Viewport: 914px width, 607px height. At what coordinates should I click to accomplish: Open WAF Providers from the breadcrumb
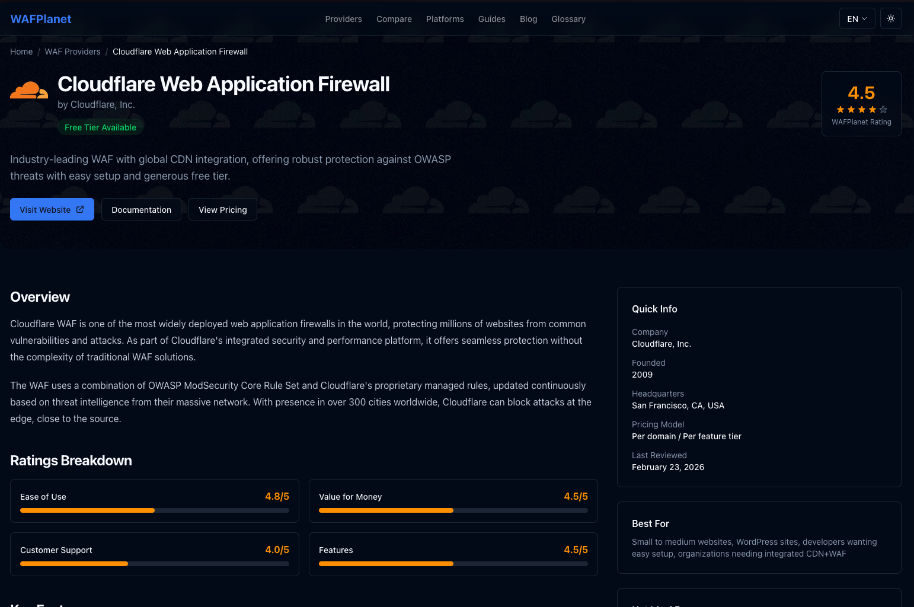(x=72, y=52)
